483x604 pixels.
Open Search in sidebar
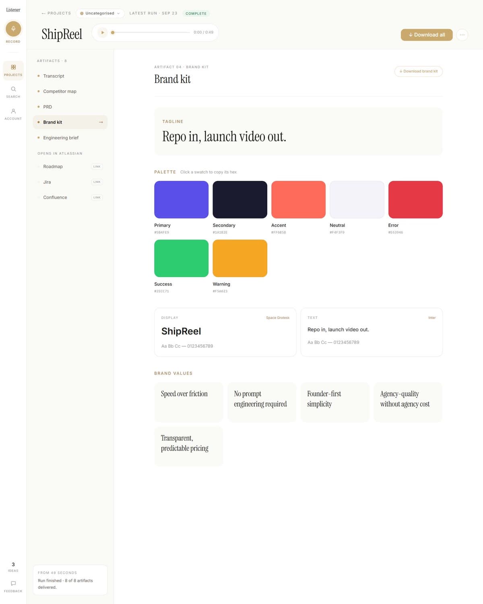(x=13, y=92)
